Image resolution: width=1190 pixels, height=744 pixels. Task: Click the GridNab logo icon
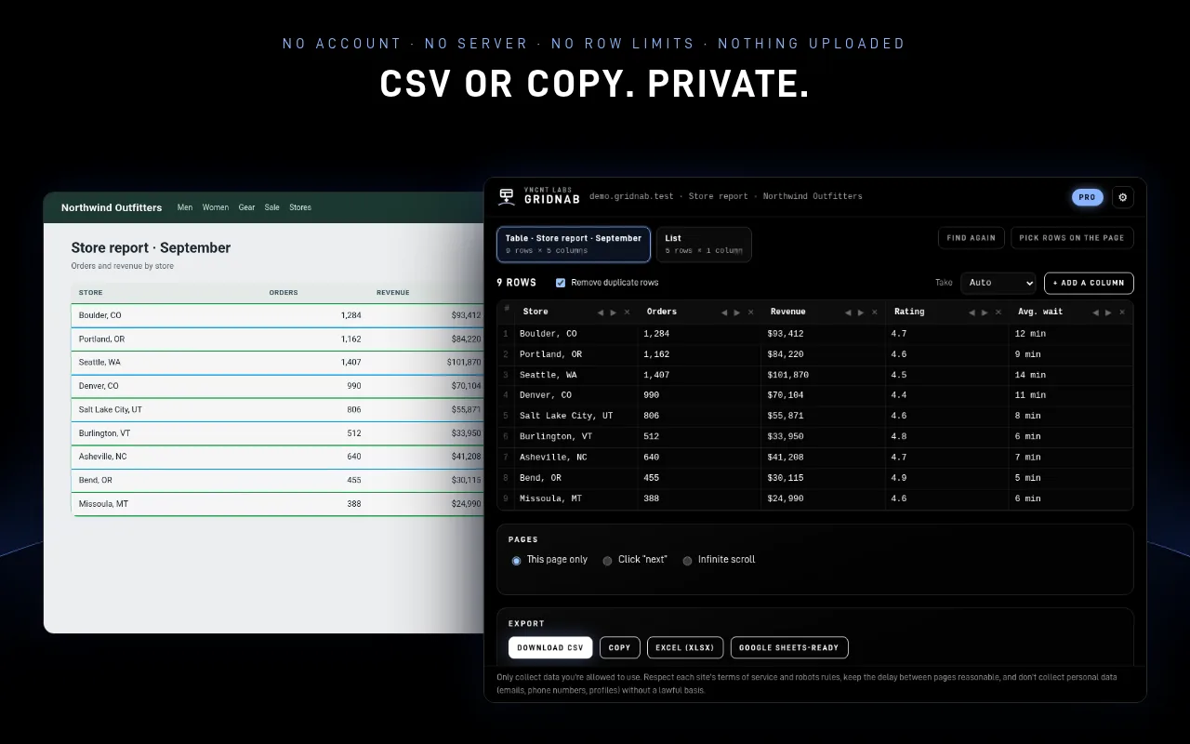click(x=507, y=196)
